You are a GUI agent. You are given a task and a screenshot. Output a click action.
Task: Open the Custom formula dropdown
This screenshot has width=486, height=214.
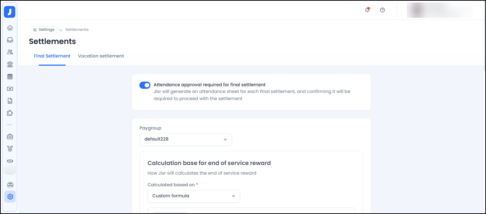[194, 196]
